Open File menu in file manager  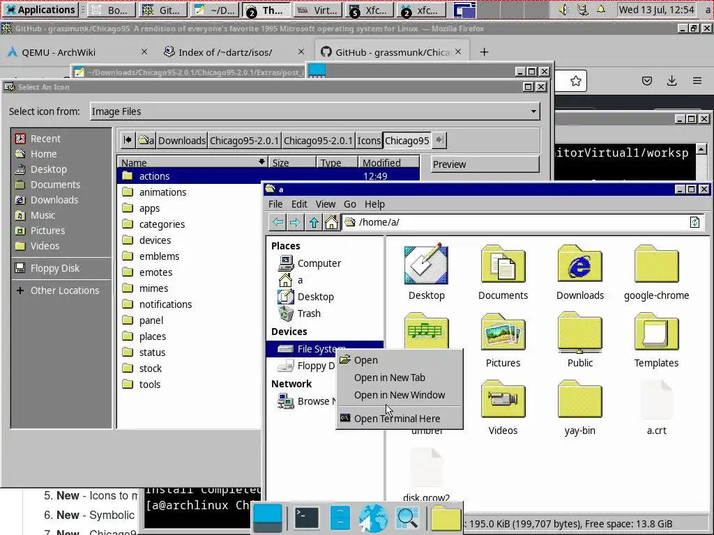coord(275,204)
